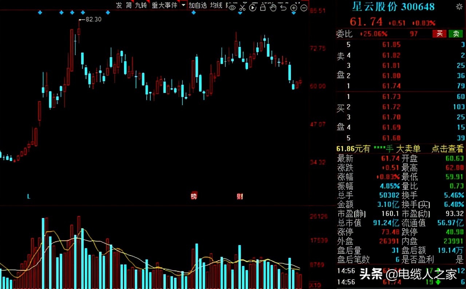
Task: Expand dropdown arrow next to 重大事件
Action: (x=183, y=5)
